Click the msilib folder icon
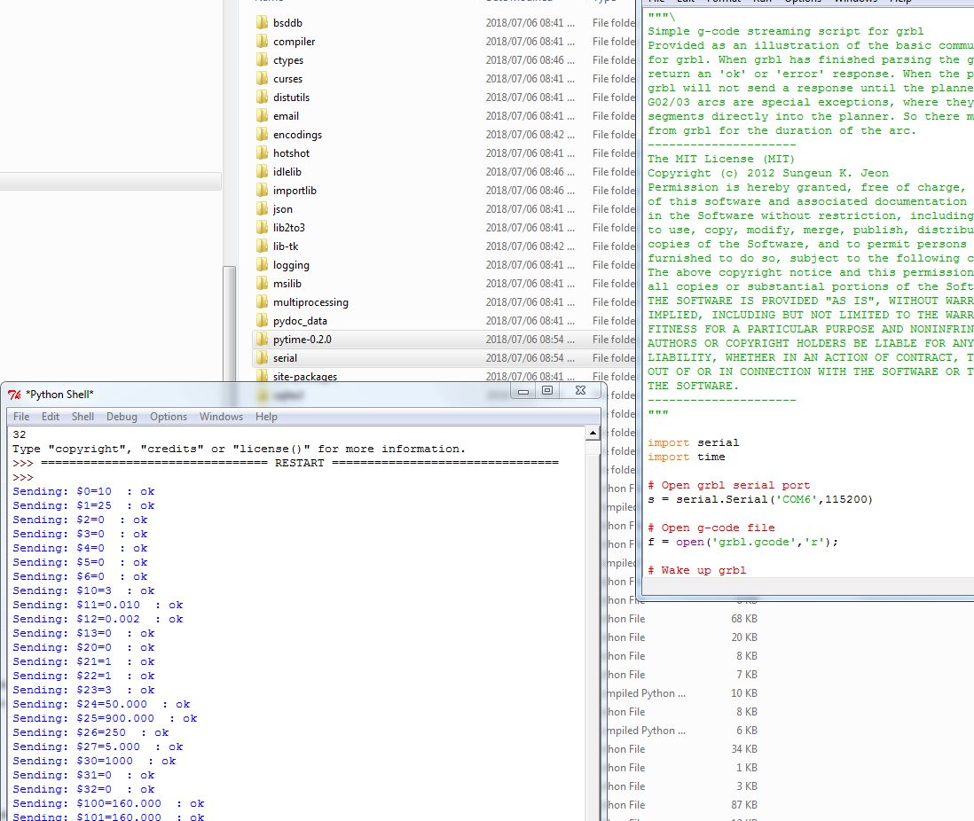Image resolution: width=974 pixels, height=821 pixels. [x=263, y=284]
